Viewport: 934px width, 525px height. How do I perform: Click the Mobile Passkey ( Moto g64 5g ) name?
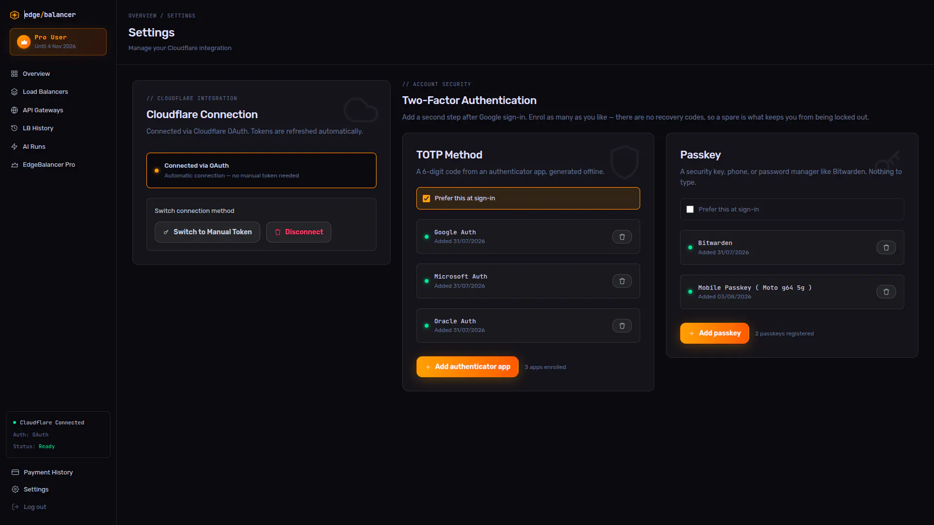point(755,288)
